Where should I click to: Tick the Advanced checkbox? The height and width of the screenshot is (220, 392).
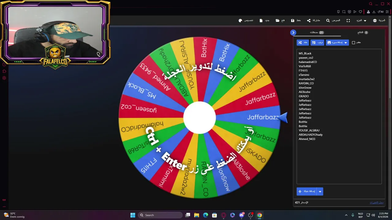point(353,43)
